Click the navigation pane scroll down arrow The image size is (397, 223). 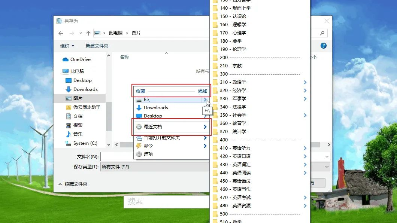(109, 145)
